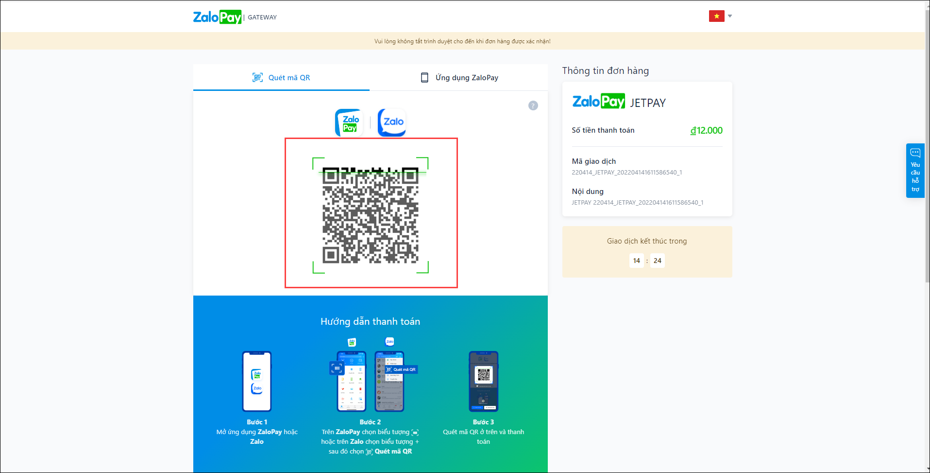930x473 pixels.
Task: Click the large ZaloPay app icon above the QR code
Action: point(349,123)
